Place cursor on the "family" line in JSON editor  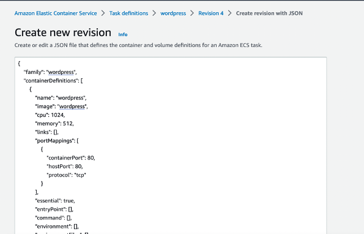50,72
